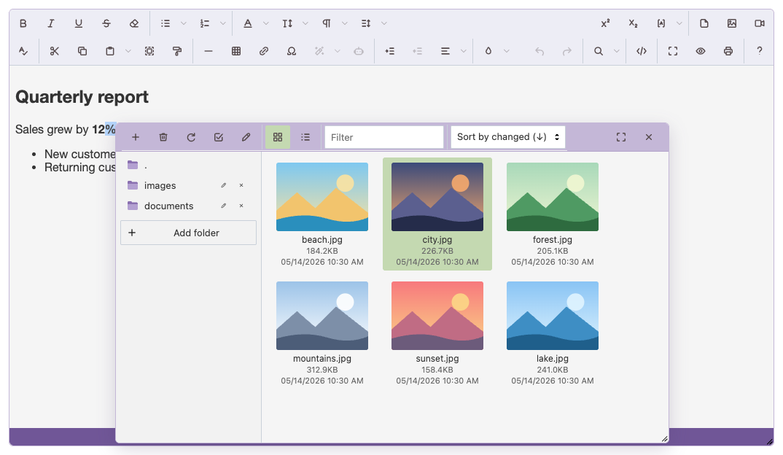Screen dimensions: 783x455
Task: Insert a video from the toolbar
Action: 760,23
